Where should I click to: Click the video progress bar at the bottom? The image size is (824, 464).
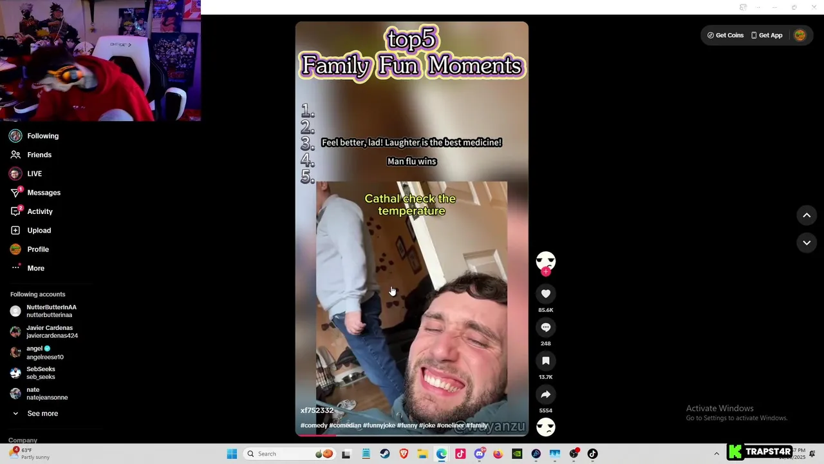point(412,435)
